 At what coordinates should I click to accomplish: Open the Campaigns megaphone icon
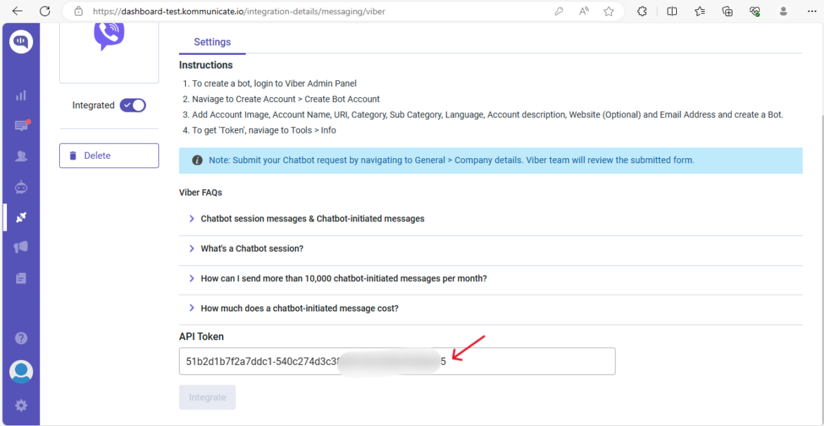(20, 247)
